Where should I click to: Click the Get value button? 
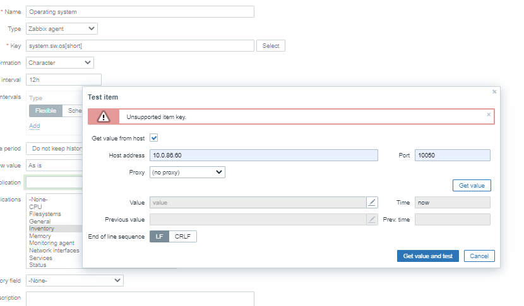click(472, 186)
